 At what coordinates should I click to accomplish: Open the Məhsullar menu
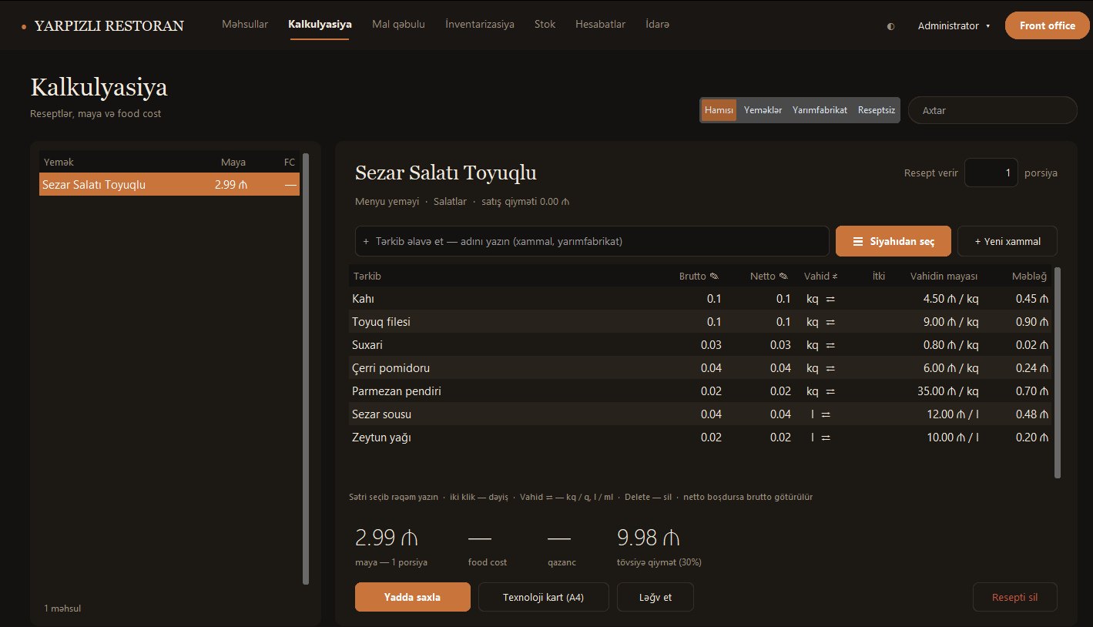point(245,25)
